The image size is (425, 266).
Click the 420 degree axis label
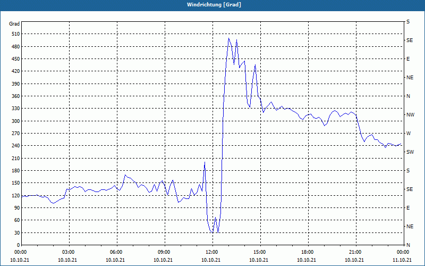[16, 71]
